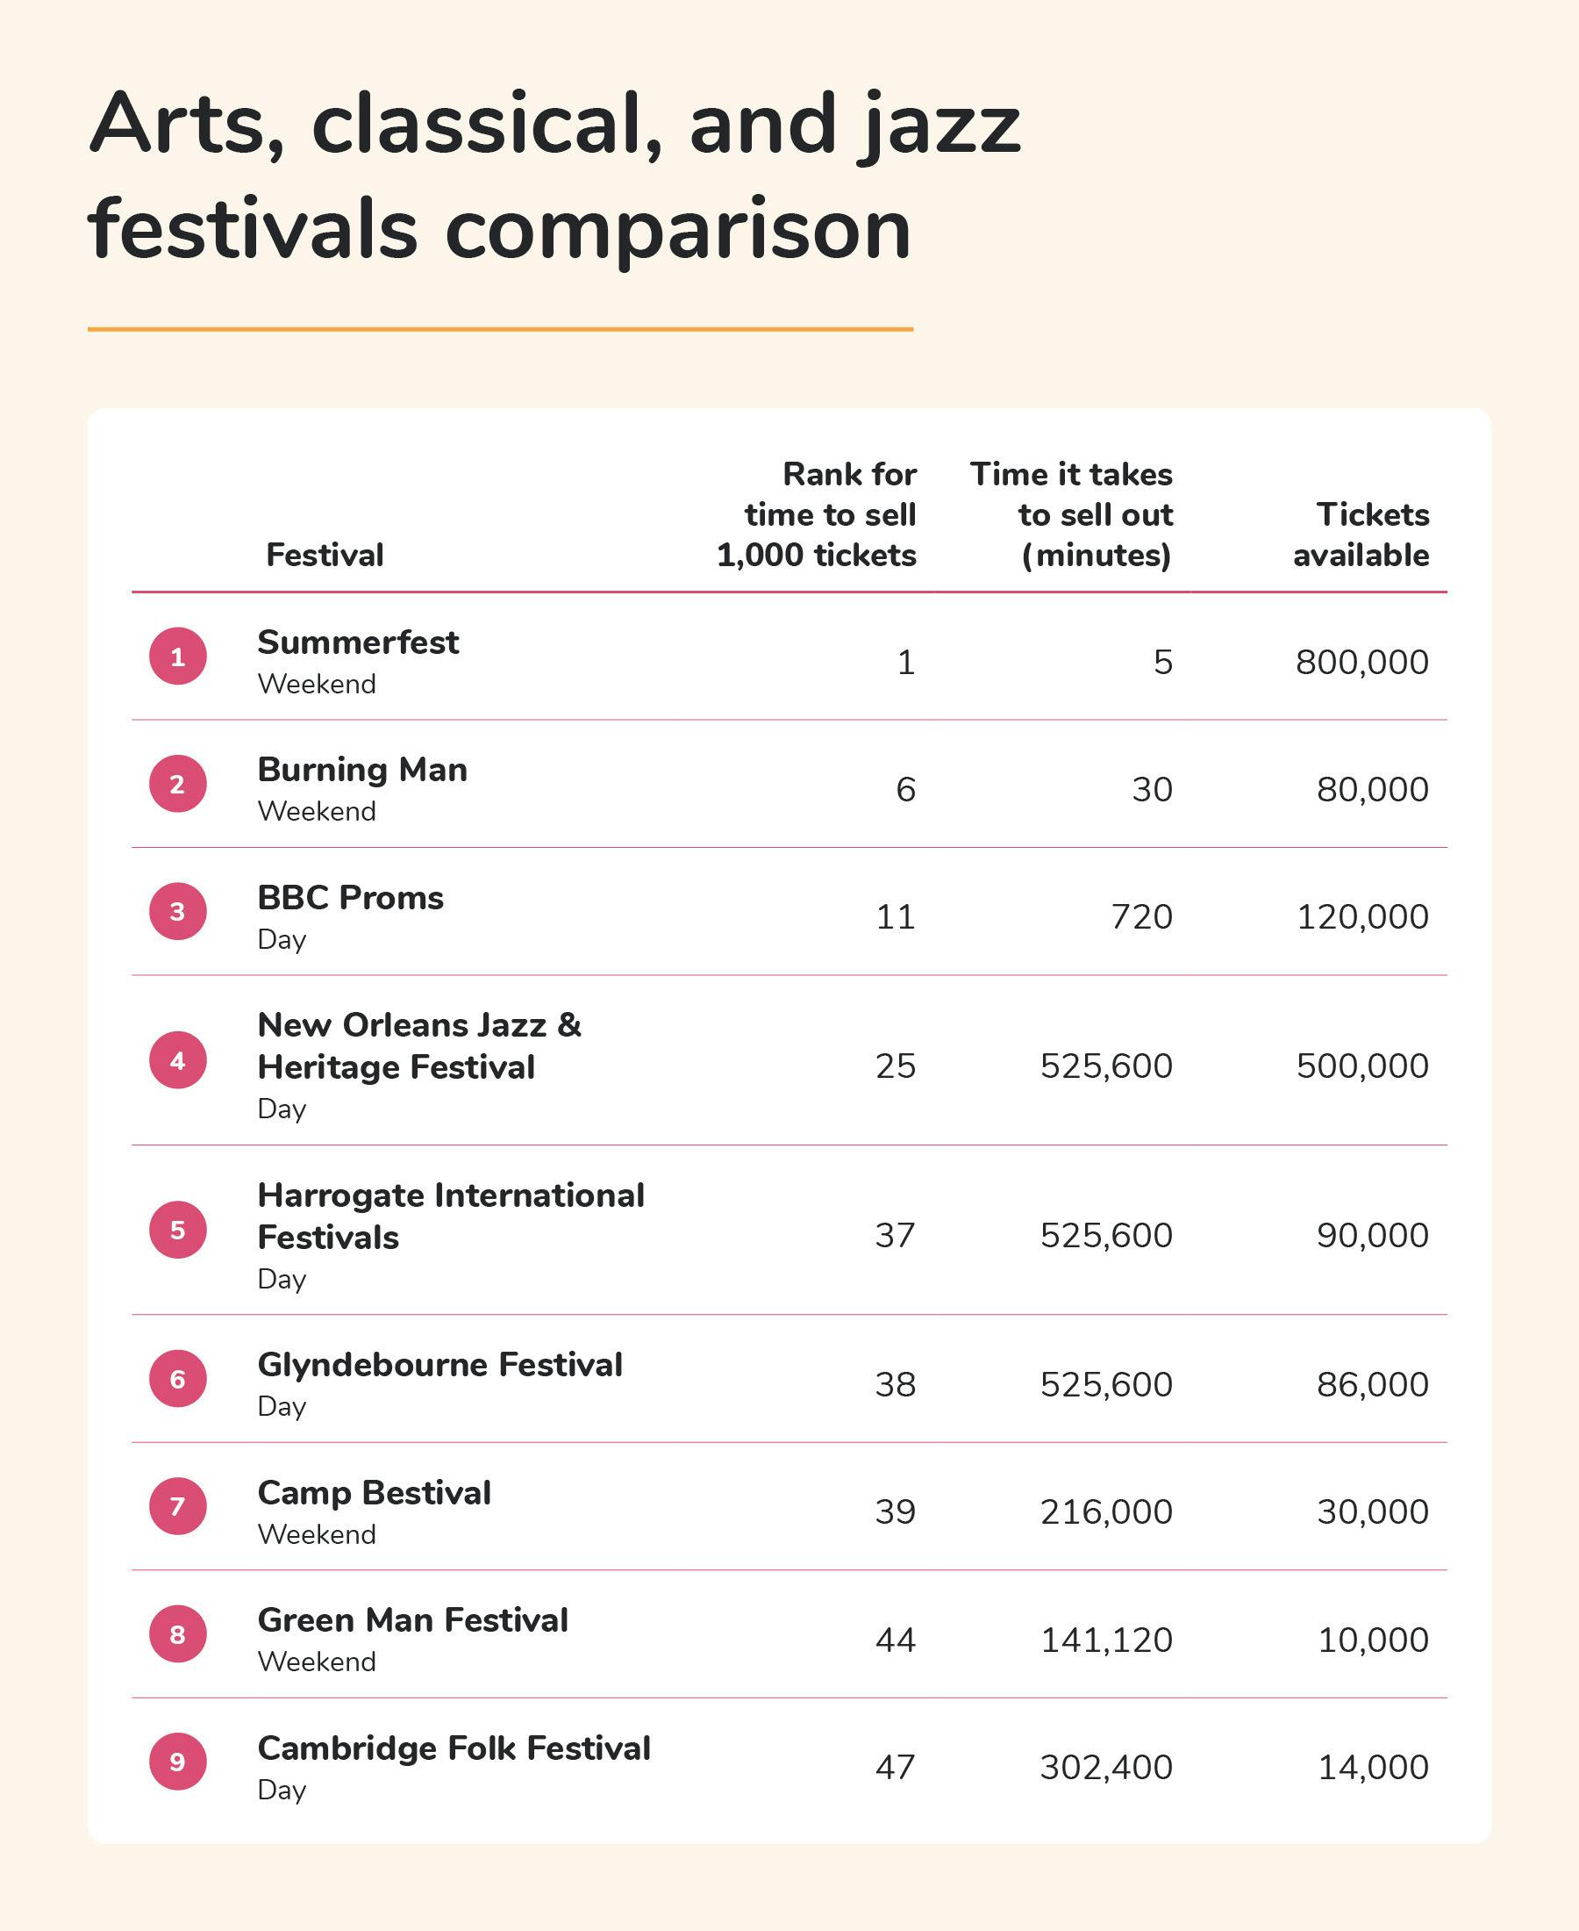Viewport: 1579px width, 1931px height.
Task: Click the Glyndebourne Festival name
Action: [439, 1365]
